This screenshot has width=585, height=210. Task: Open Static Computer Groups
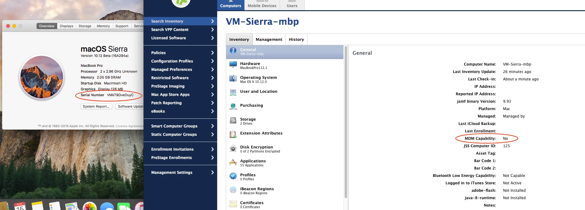point(180,134)
